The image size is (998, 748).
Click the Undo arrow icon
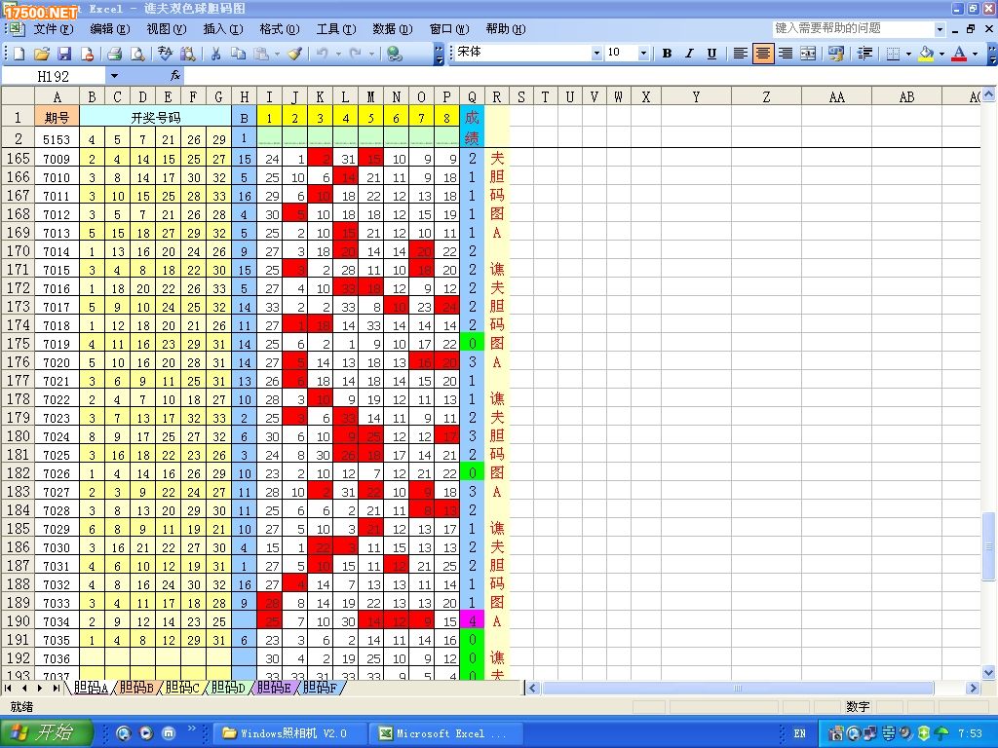coord(322,55)
